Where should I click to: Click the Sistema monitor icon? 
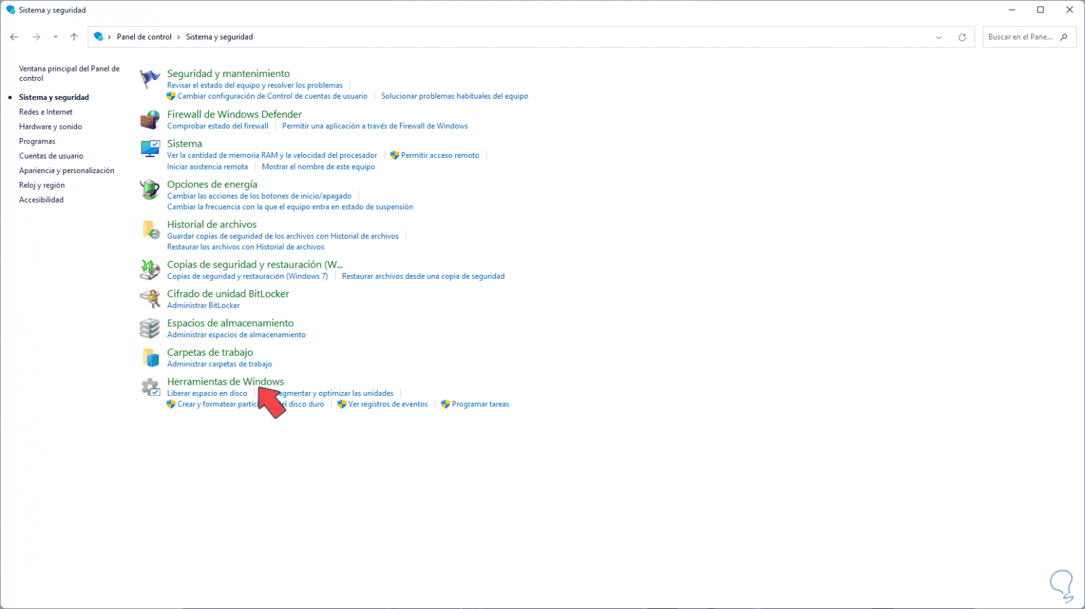(150, 149)
